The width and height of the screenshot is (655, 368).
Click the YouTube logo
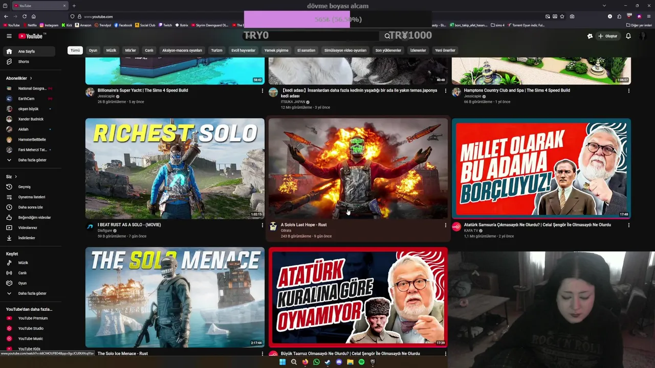(31, 36)
